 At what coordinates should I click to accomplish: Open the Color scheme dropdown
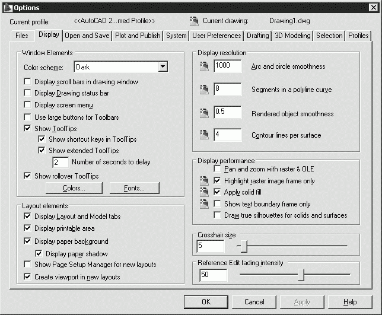(x=163, y=68)
